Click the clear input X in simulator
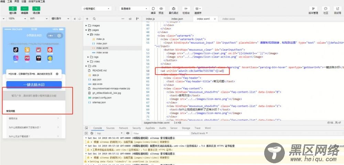Screen dimensions: 344x165 pos(57,74)
